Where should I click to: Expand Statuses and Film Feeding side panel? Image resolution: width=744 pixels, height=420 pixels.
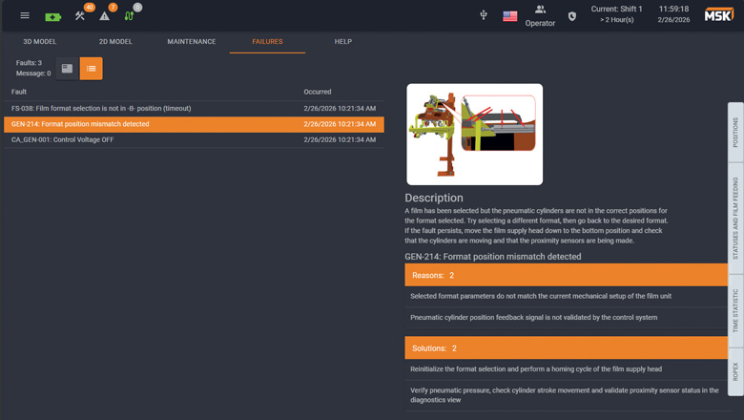(735, 218)
